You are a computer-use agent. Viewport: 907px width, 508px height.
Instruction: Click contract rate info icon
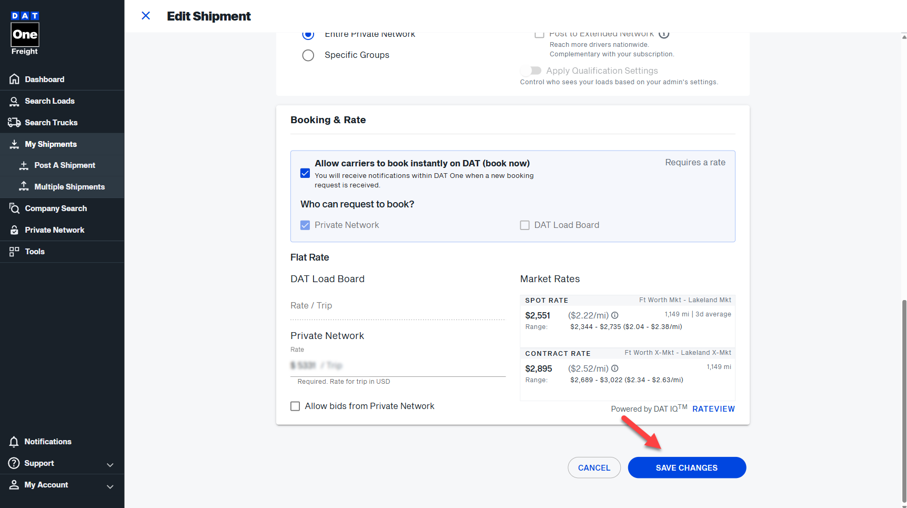[x=614, y=368]
